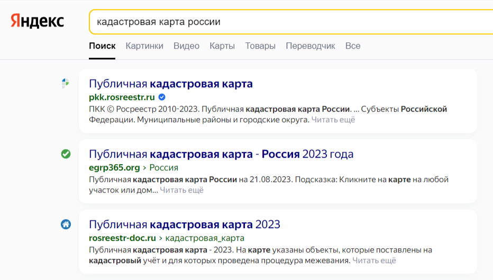Click the blue verified badge next to pkk.rosreestr.ru
The width and height of the screenshot is (493, 280).
click(x=162, y=97)
